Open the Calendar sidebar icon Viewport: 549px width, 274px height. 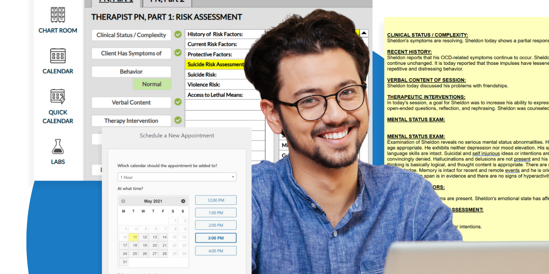coord(58,56)
